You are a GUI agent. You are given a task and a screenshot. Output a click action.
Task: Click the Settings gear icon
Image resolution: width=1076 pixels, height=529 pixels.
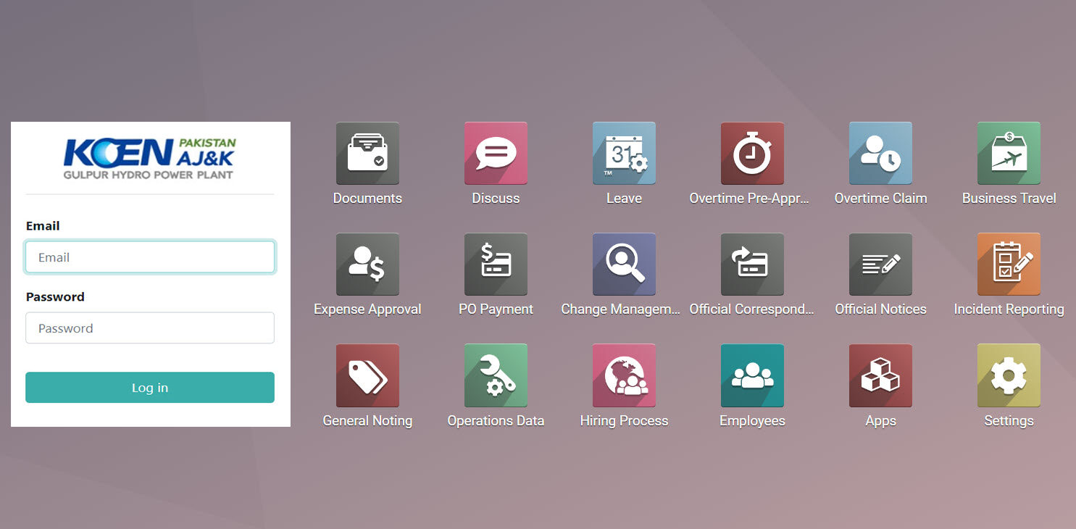point(1009,375)
